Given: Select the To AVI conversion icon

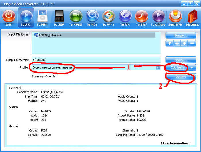Looking at the screenshot, I should coord(26,16).
